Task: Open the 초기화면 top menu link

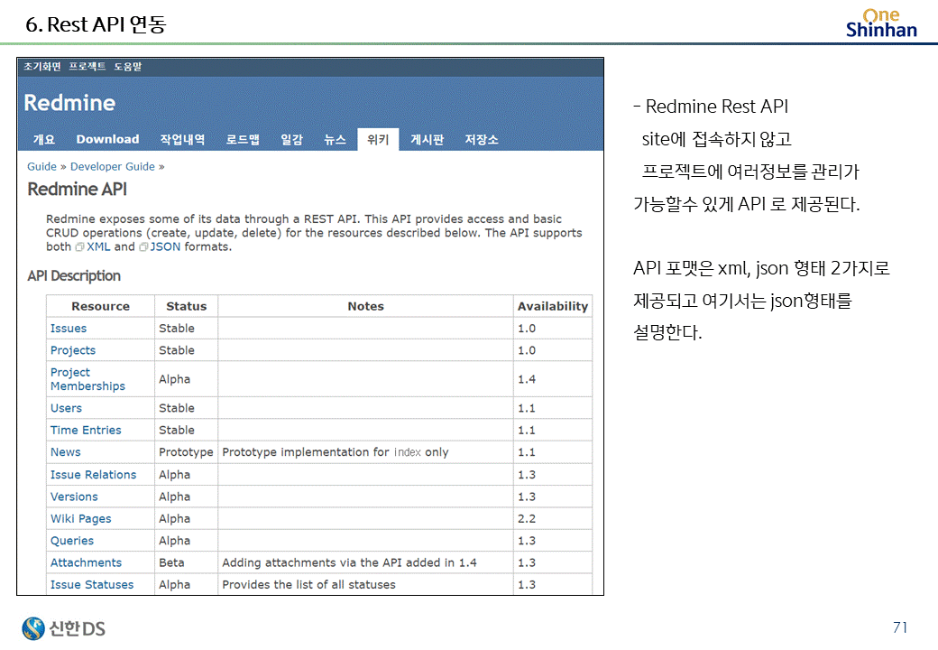Action: tap(42, 67)
